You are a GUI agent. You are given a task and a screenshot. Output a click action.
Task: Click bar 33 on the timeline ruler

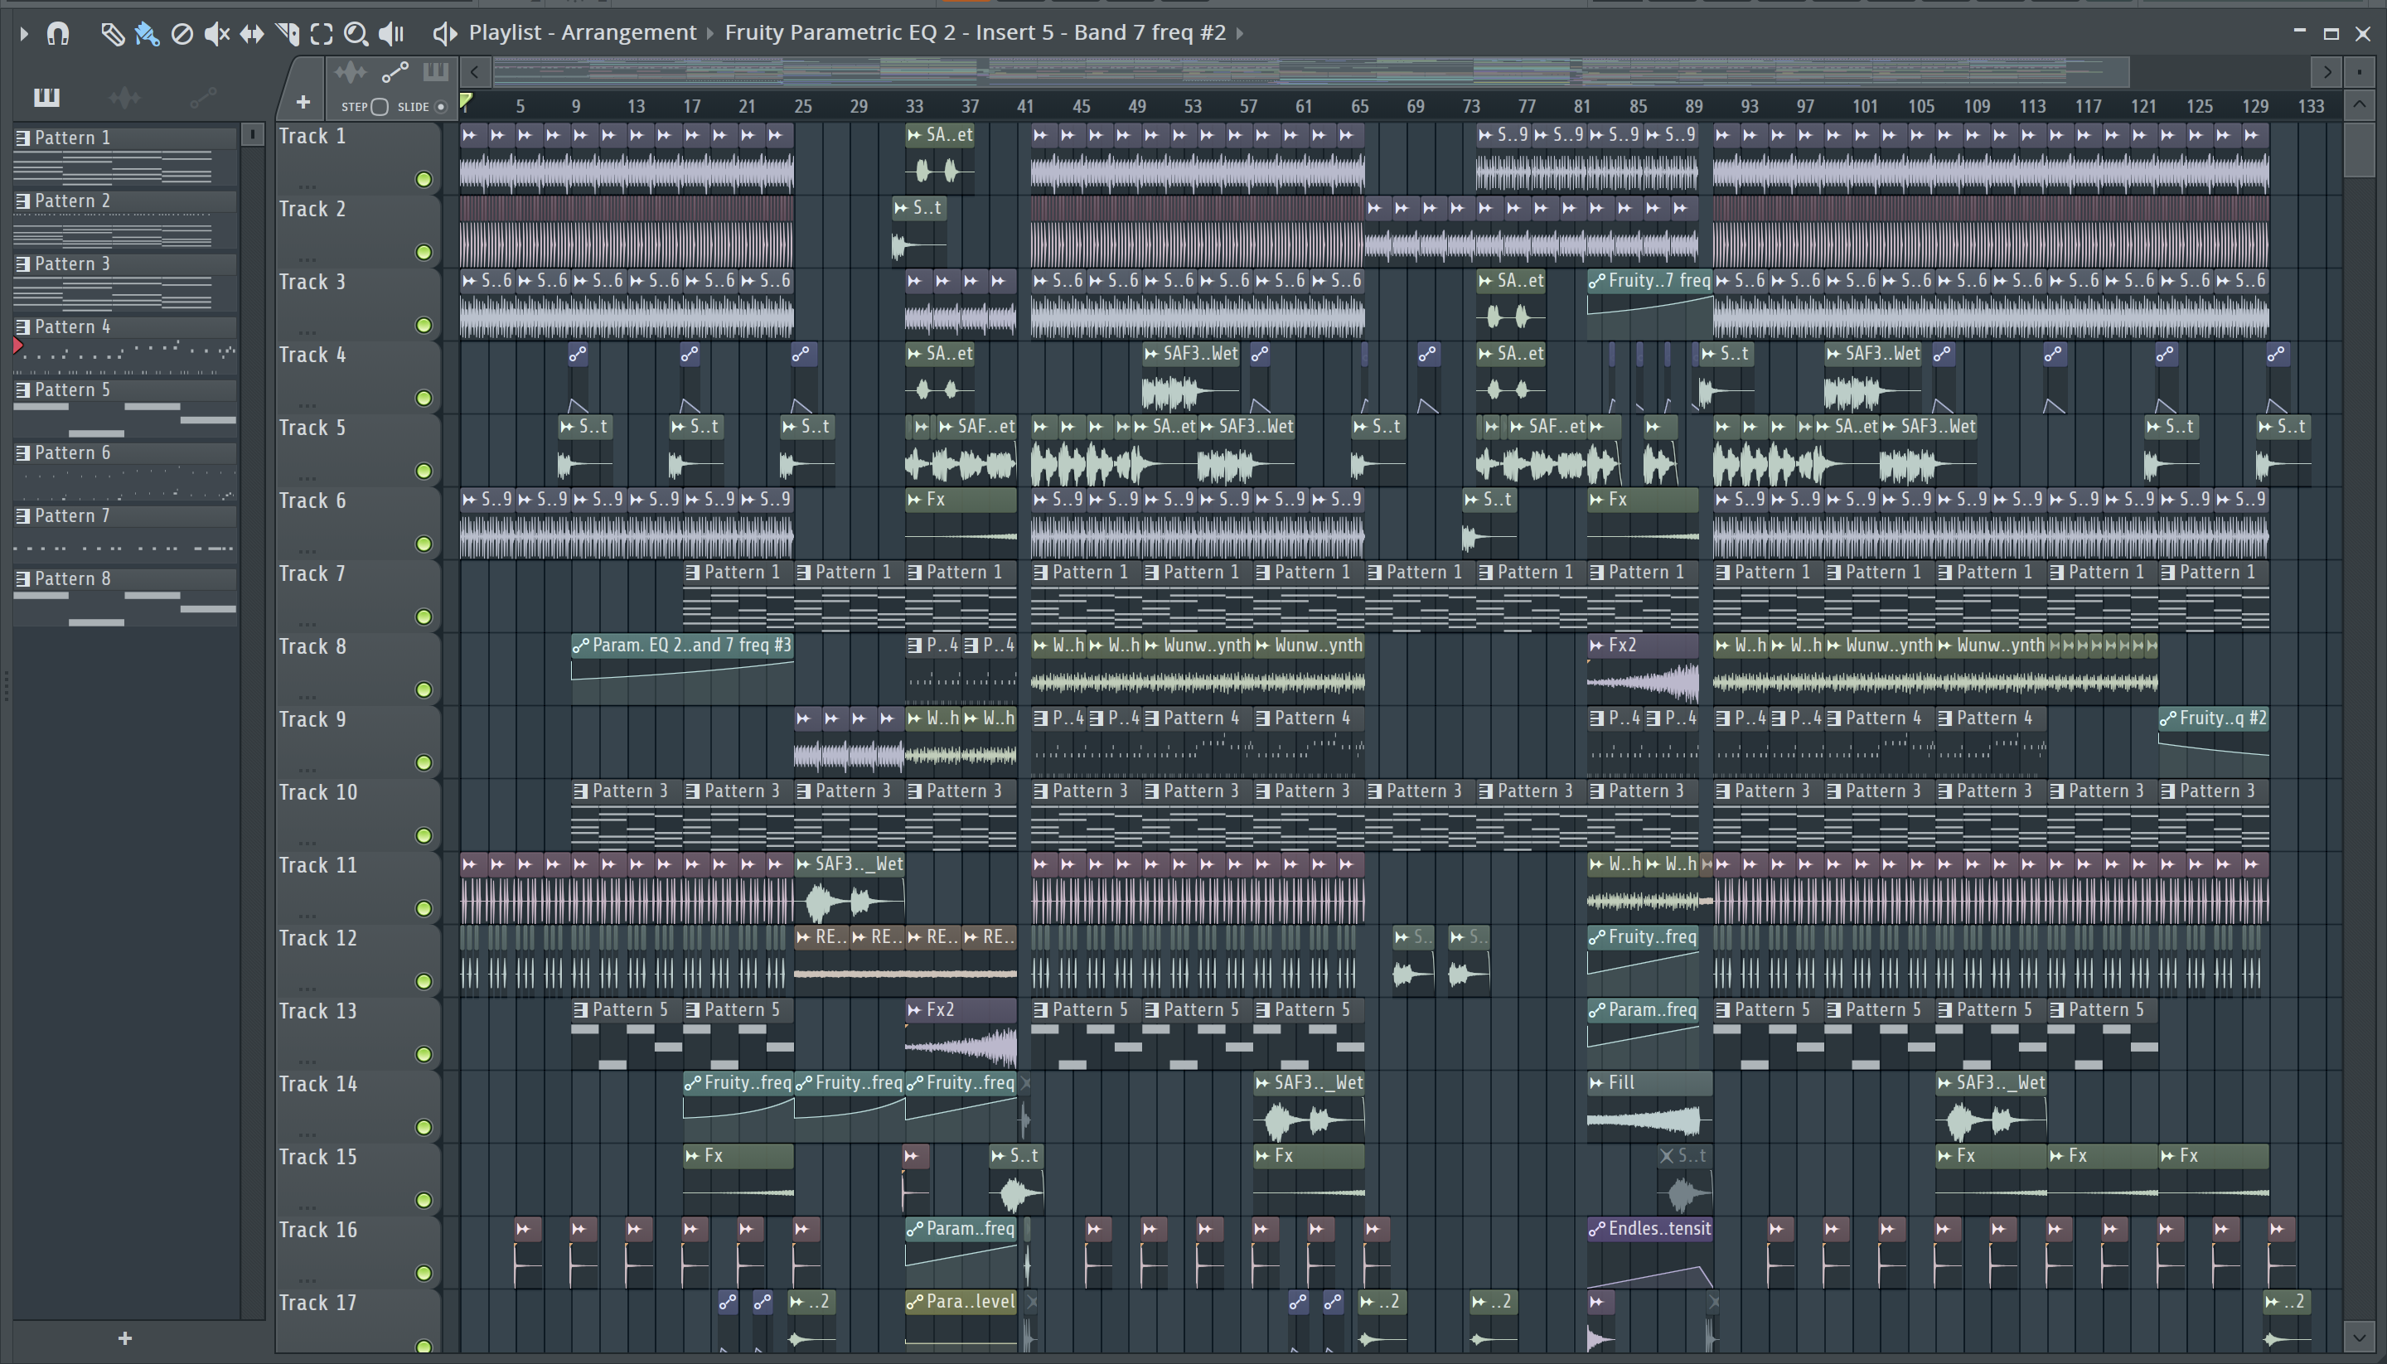913,107
